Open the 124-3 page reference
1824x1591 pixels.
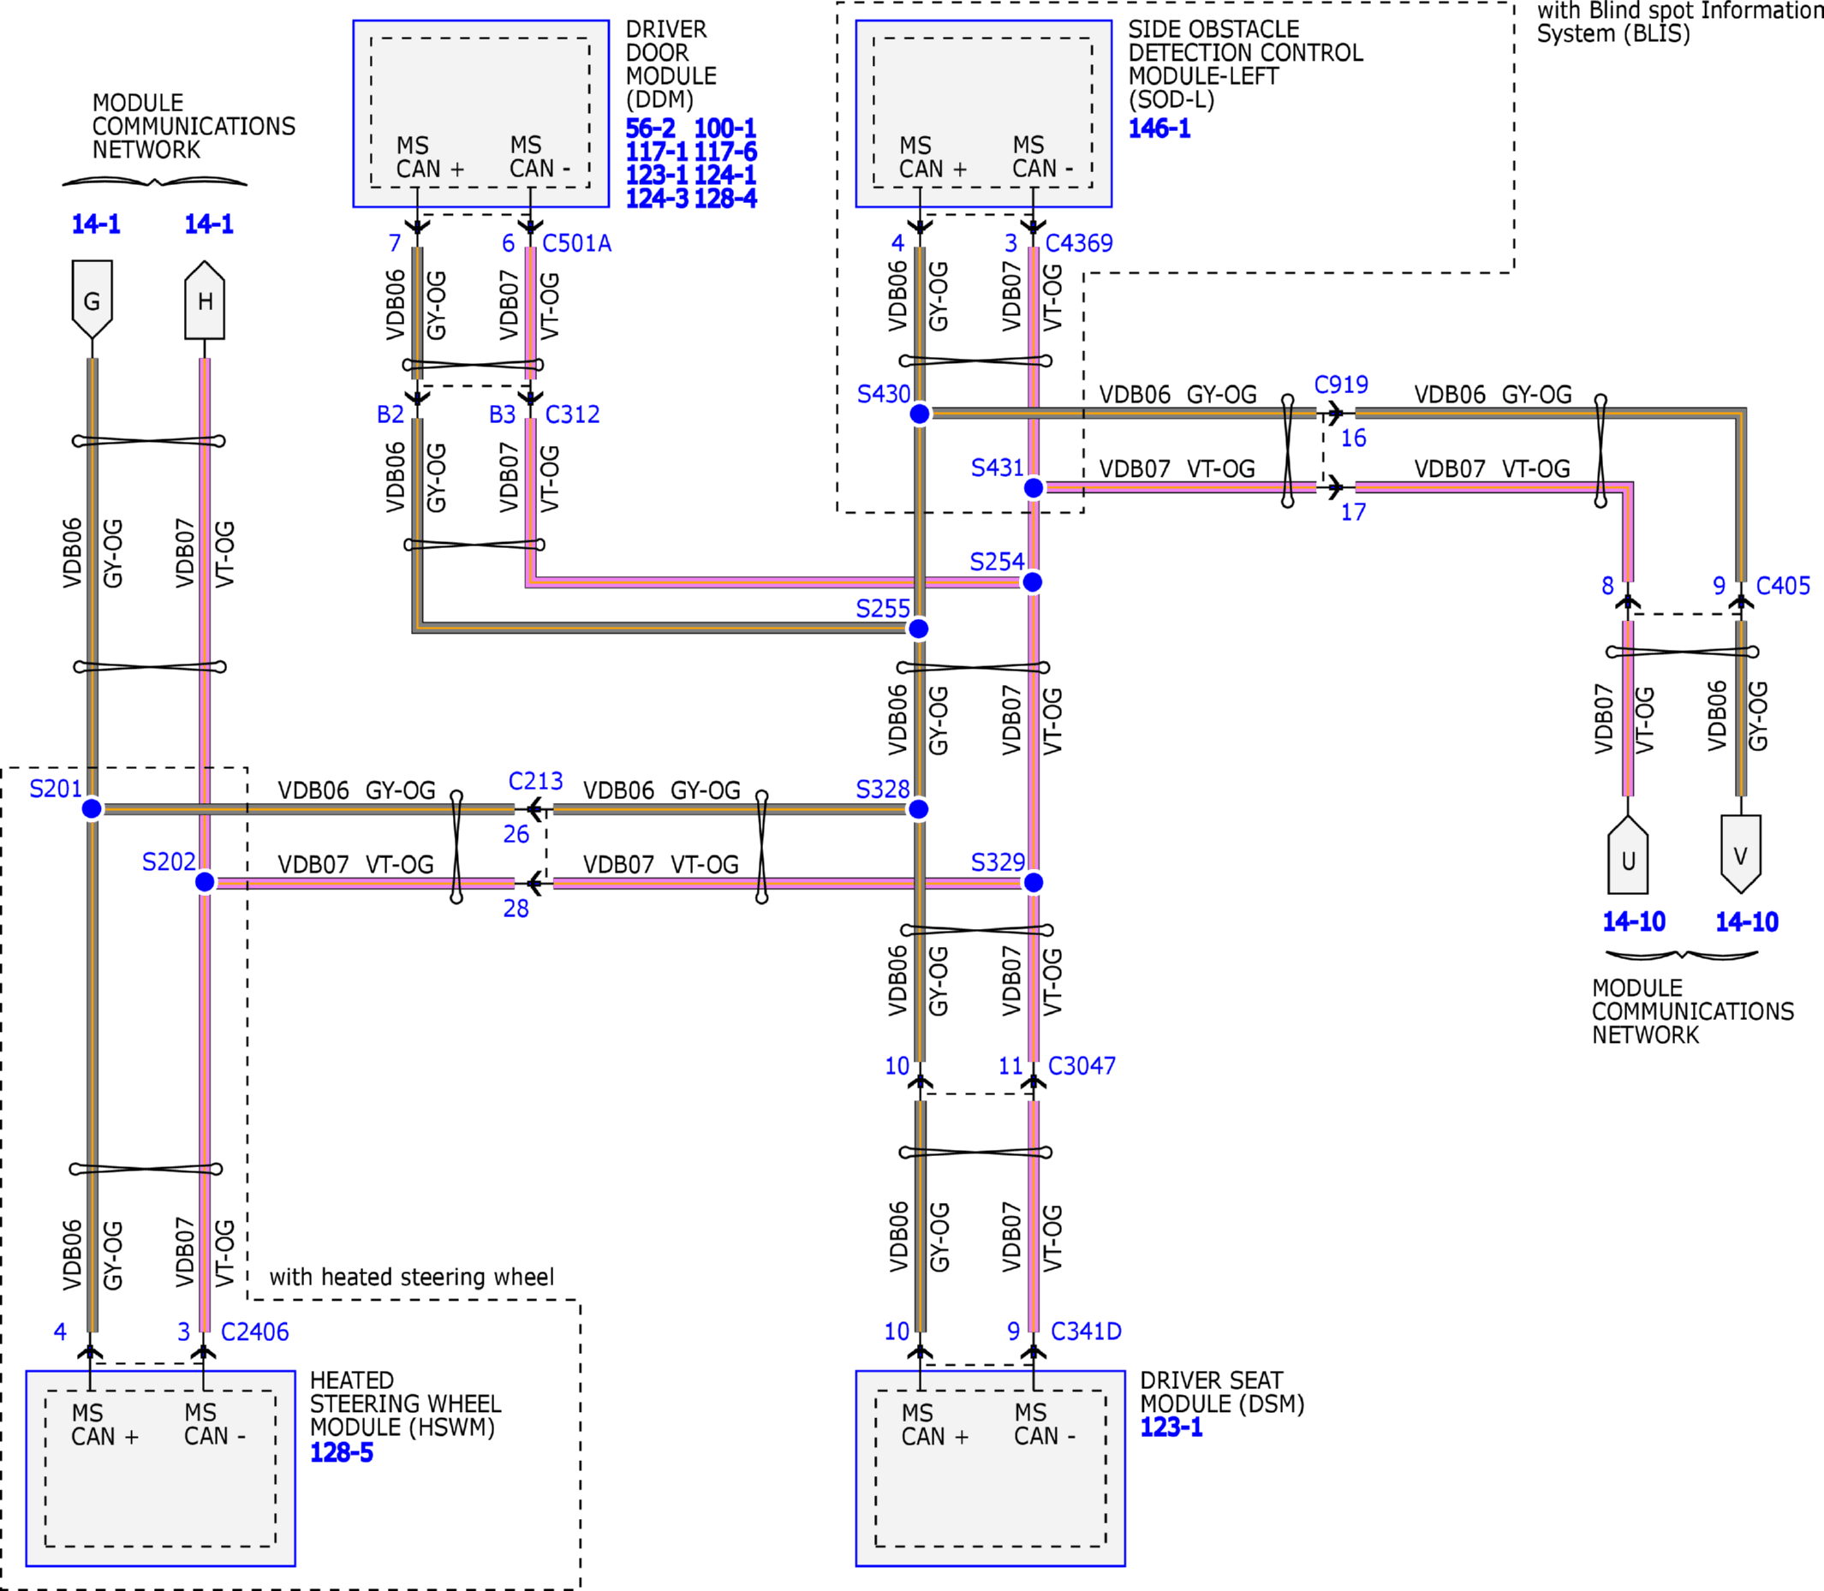click(x=656, y=199)
